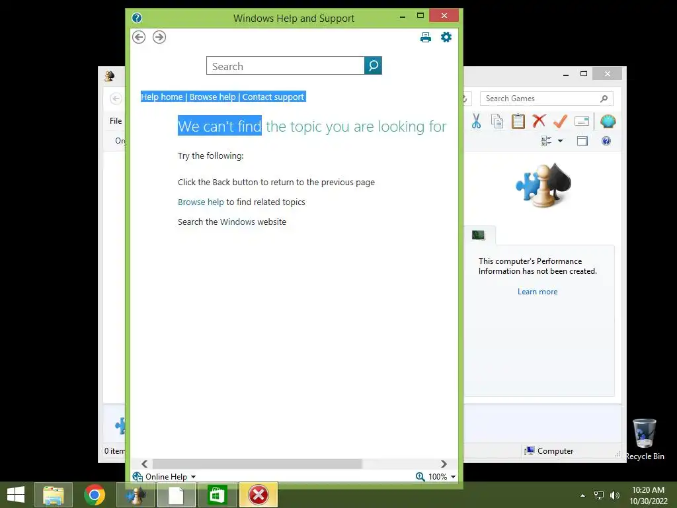Run the help search with magnifier button
The height and width of the screenshot is (508, 677).
click(373, 65)
